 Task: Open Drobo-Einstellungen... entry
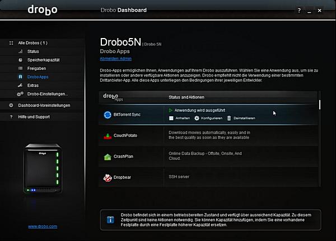point(48,94)
